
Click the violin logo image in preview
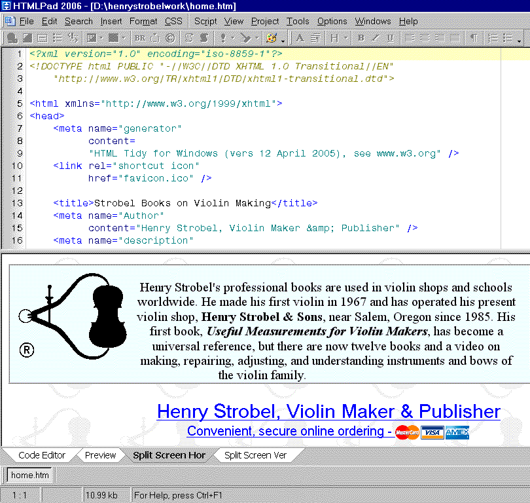[x=73, y=316]
